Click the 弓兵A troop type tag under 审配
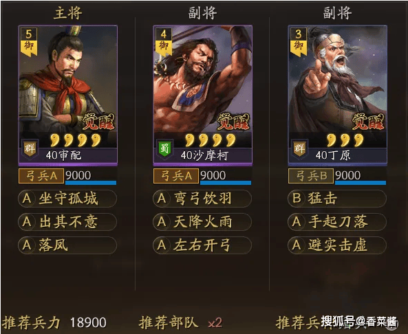 click(x=41, y=176)
